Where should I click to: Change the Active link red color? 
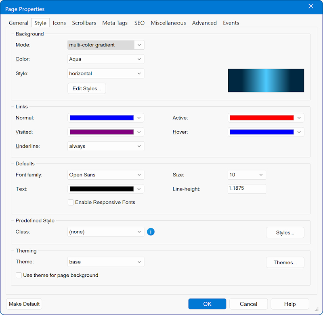point(262,118)
